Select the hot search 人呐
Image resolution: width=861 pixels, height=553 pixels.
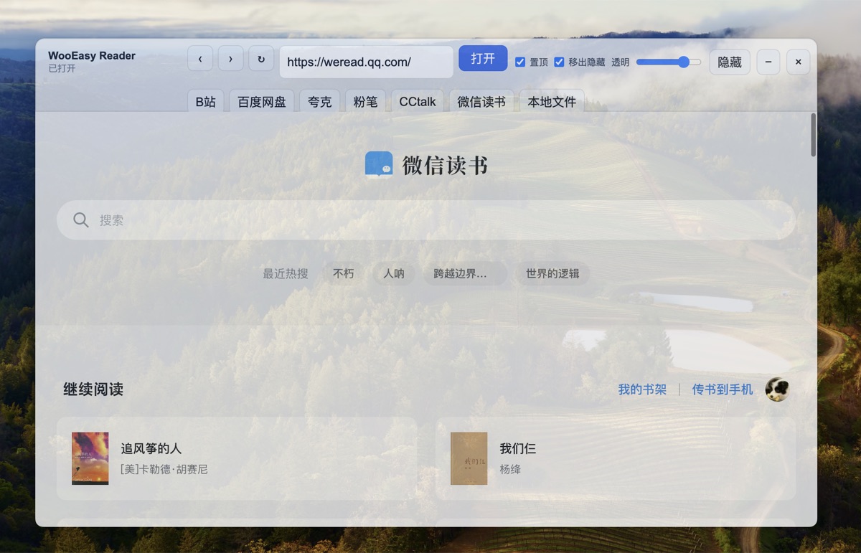click(394, 273)
